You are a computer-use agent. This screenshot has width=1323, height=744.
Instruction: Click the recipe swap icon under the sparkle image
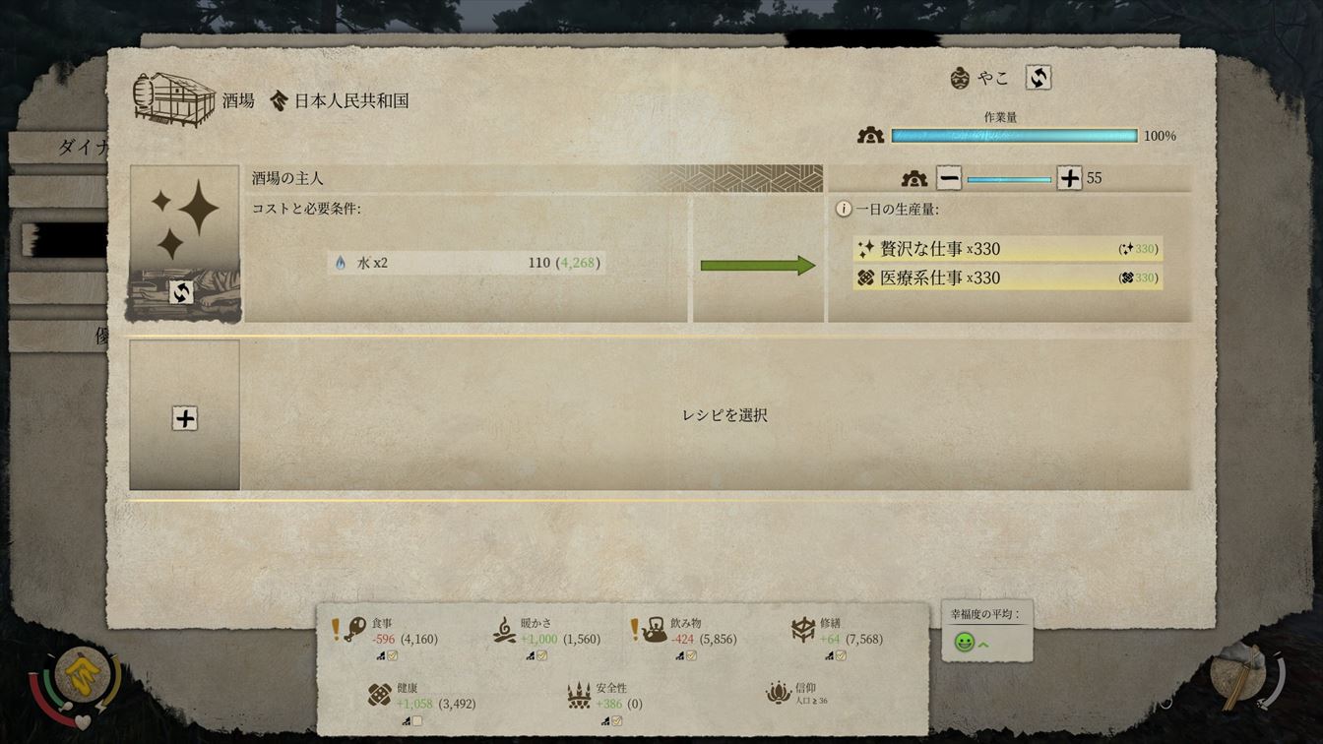click(181, 292)
